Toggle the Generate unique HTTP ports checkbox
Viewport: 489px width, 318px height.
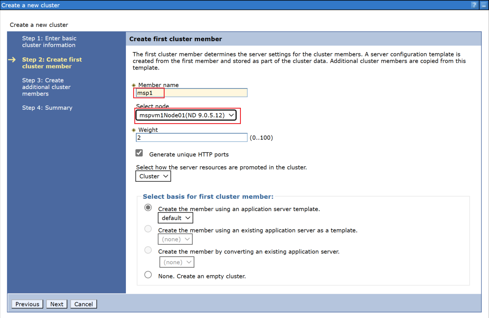coord(139,152)
